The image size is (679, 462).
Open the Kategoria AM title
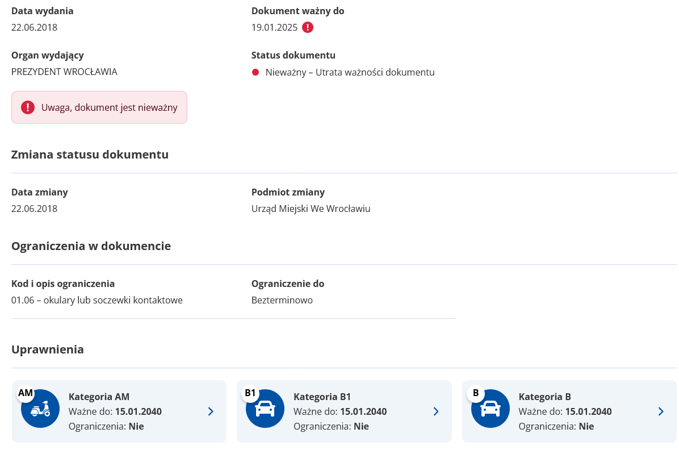99,397
